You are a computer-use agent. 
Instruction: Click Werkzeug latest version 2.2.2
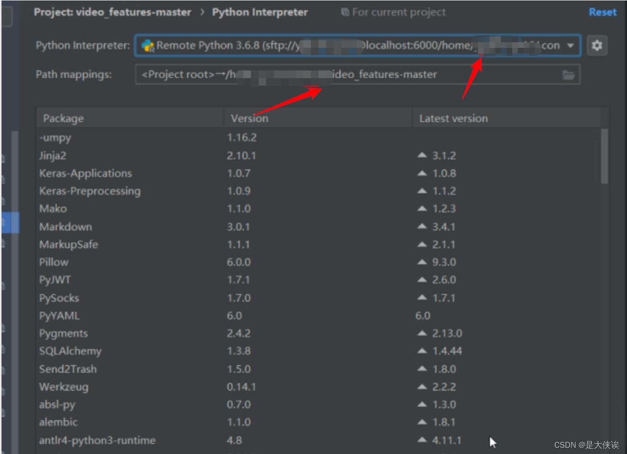coord(444,387)
